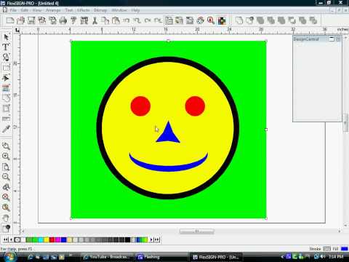This screenshot has width=349, height=262.
Task: Click the Cut scissors icon
Action: click(95, 20)
